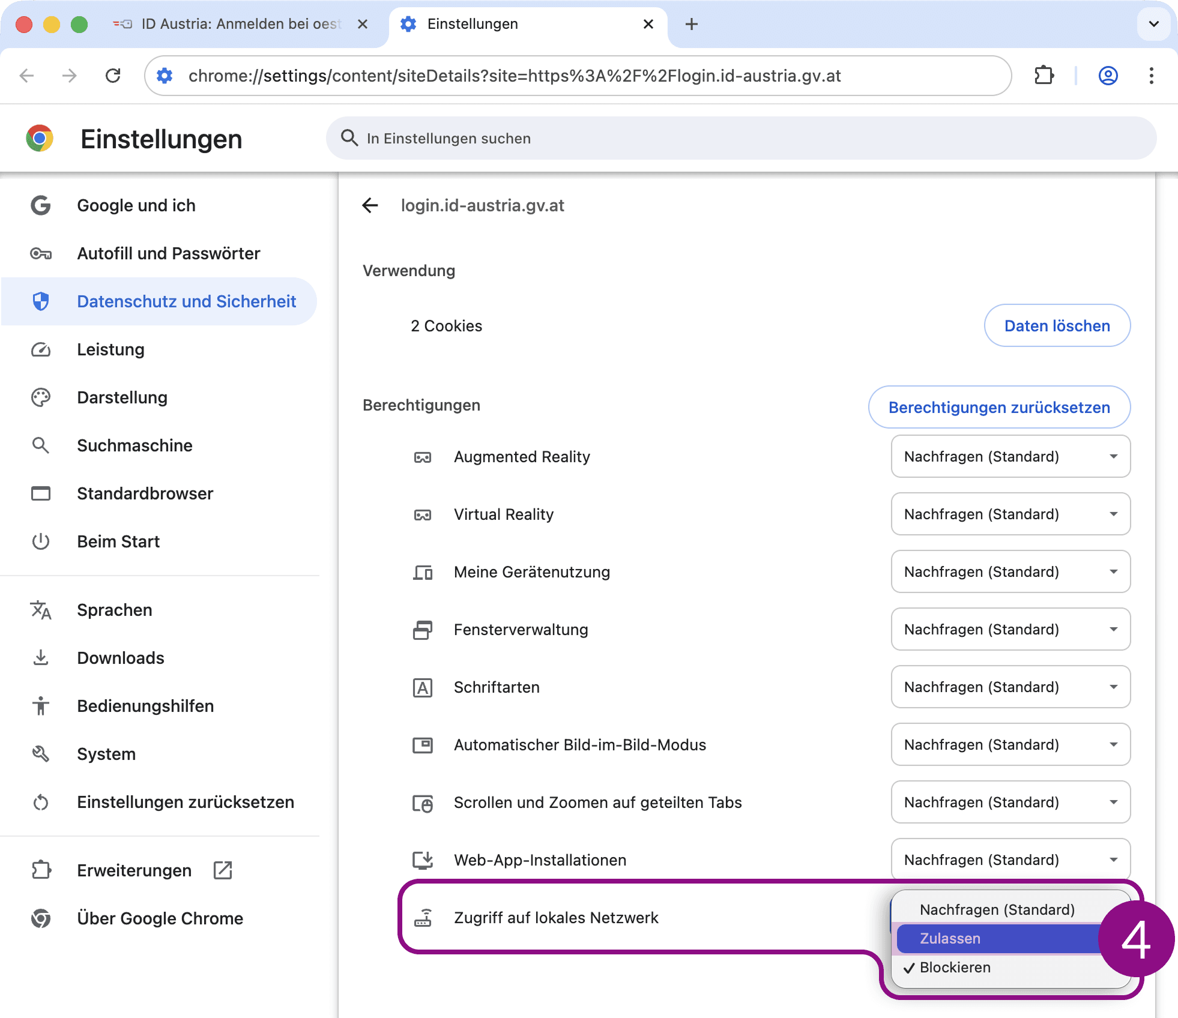Viewport: 1178px width, 1018px height.
Task: Click the Daten löschen button
Action: (1057, 325)
